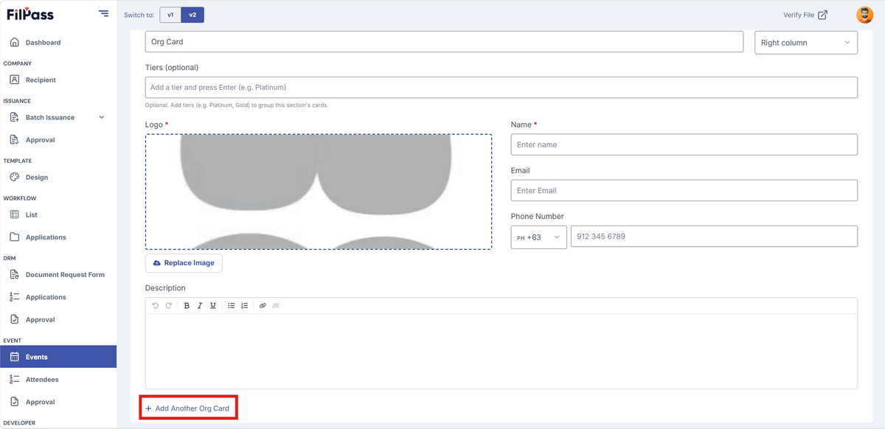Insert a bulleted list
Image resolution: width=885 pixels, height=429 pixels.
[232, 305]
